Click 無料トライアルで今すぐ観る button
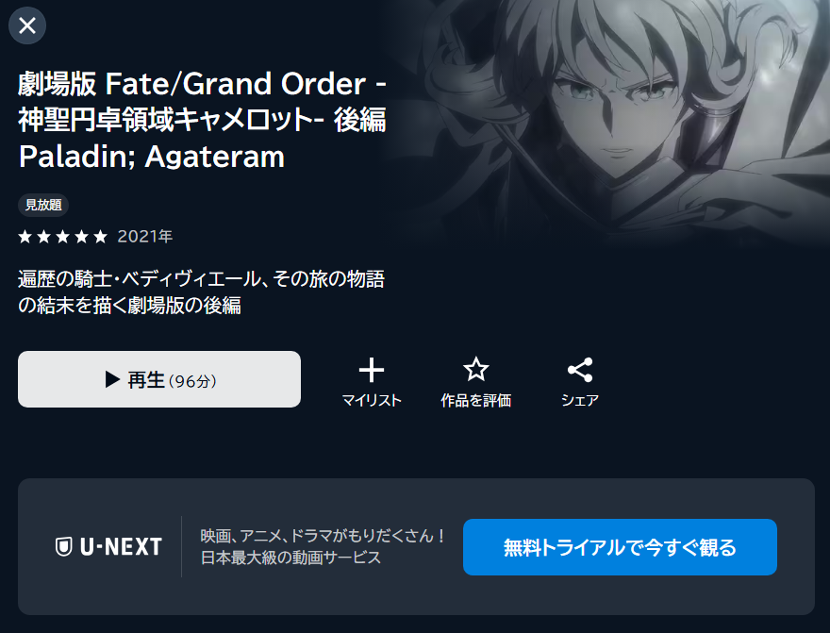Image resolution: width=830 pixels, height=633 pixels. [x=620, y=547]
